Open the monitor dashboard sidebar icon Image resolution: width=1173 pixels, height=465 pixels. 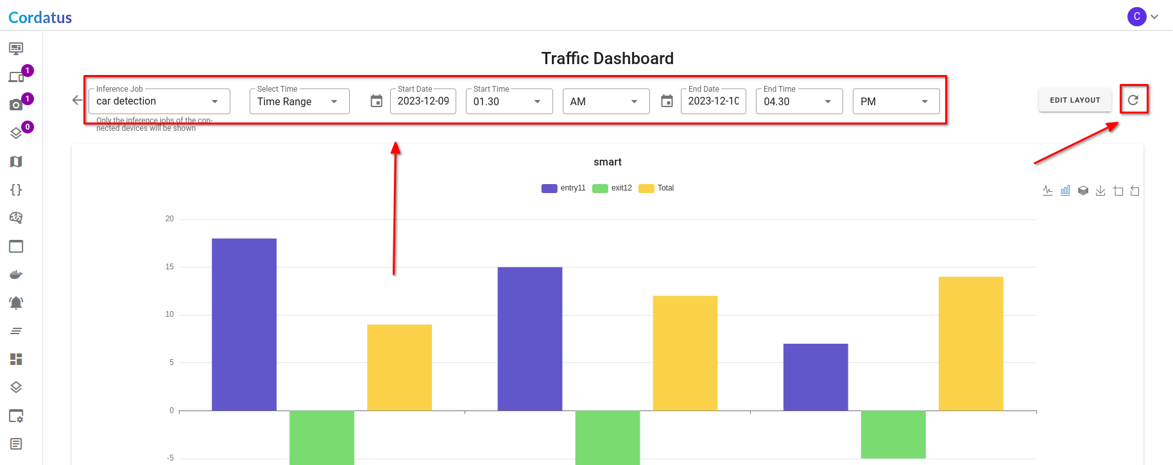(x=16, y=48)
